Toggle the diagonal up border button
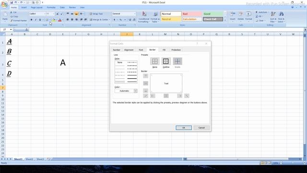Image resolution: width=307 pixels, height=173 pixels. coord(145,96)
